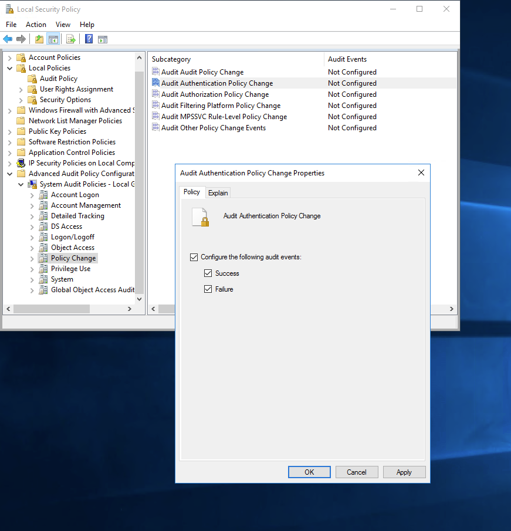The image size is (511, 531).
Task: Select the Audit Audit Policy Change subcategory icon
Action: coord(155,72)
